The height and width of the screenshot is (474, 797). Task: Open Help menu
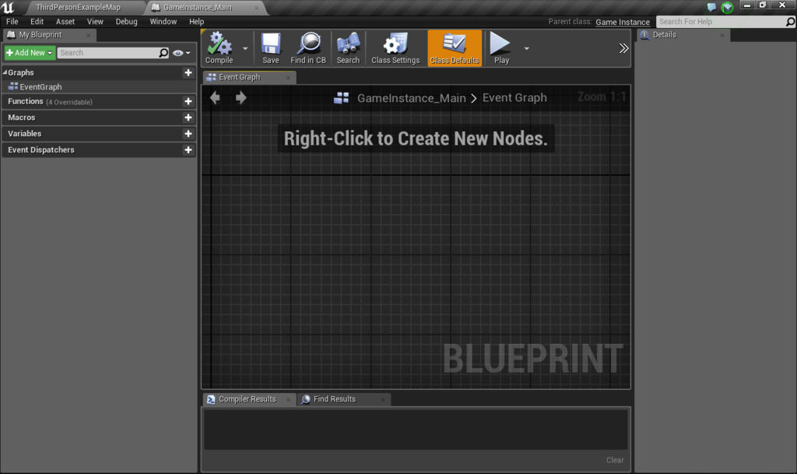[196, 21]
